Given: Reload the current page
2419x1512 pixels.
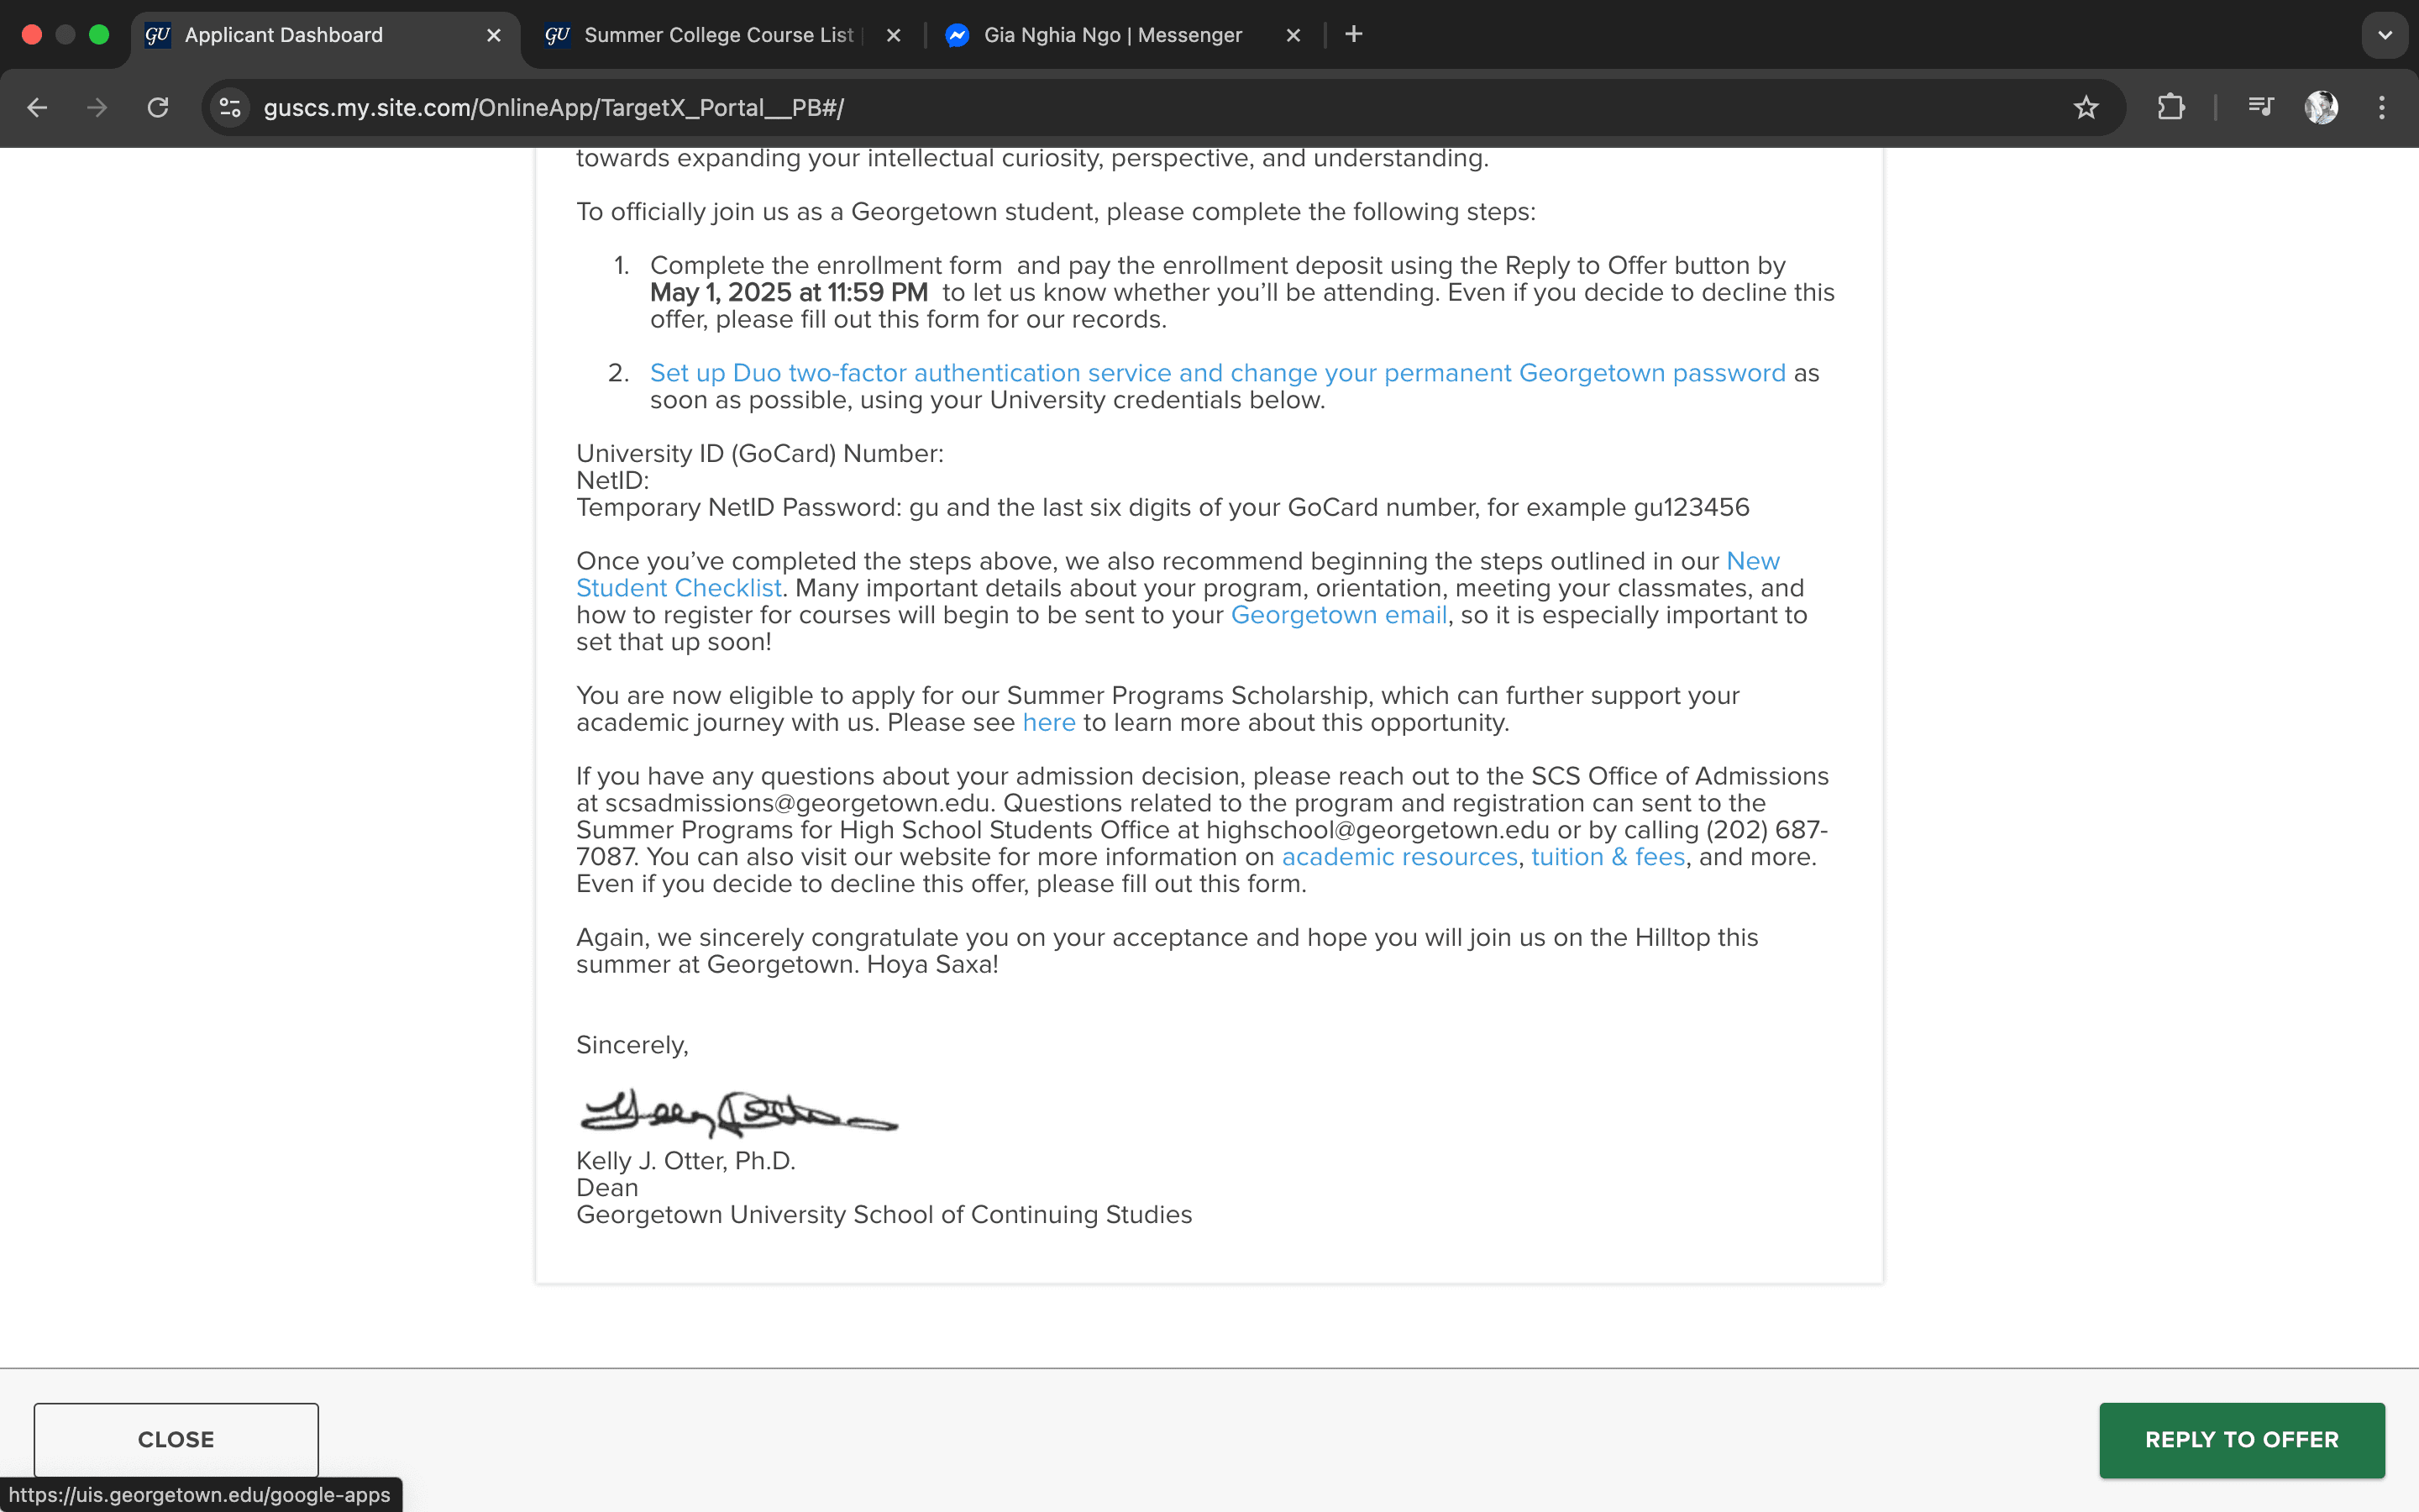Looking at the screenshot, I should pos(158,107).
